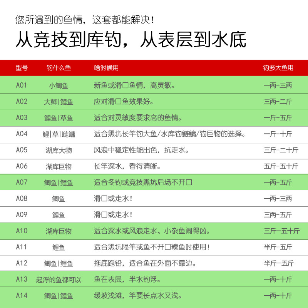The width and height of the screenshot is (308, 308).
Task: Click 鲤鱼 in the A11 row
Action: coord(59,247)
